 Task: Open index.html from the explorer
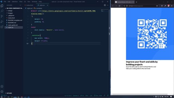point(11,18)
